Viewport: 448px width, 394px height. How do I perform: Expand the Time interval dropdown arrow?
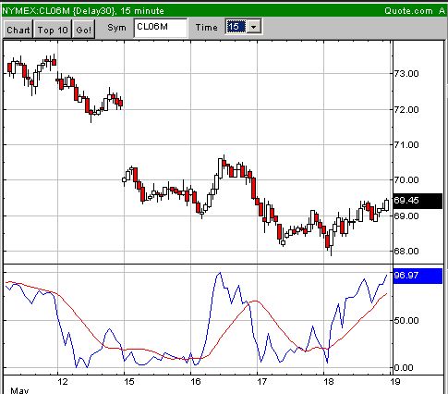point(254,27)
